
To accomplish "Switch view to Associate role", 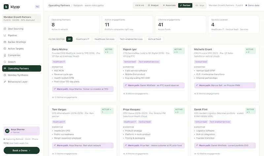I will (169, 5).
